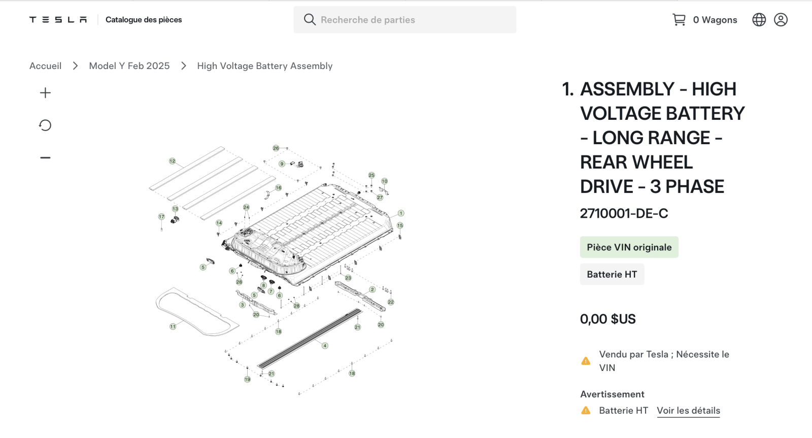Focus the Recherche de parties search field
The height and width of the screenshot is (438, 812).
point(405,20)
